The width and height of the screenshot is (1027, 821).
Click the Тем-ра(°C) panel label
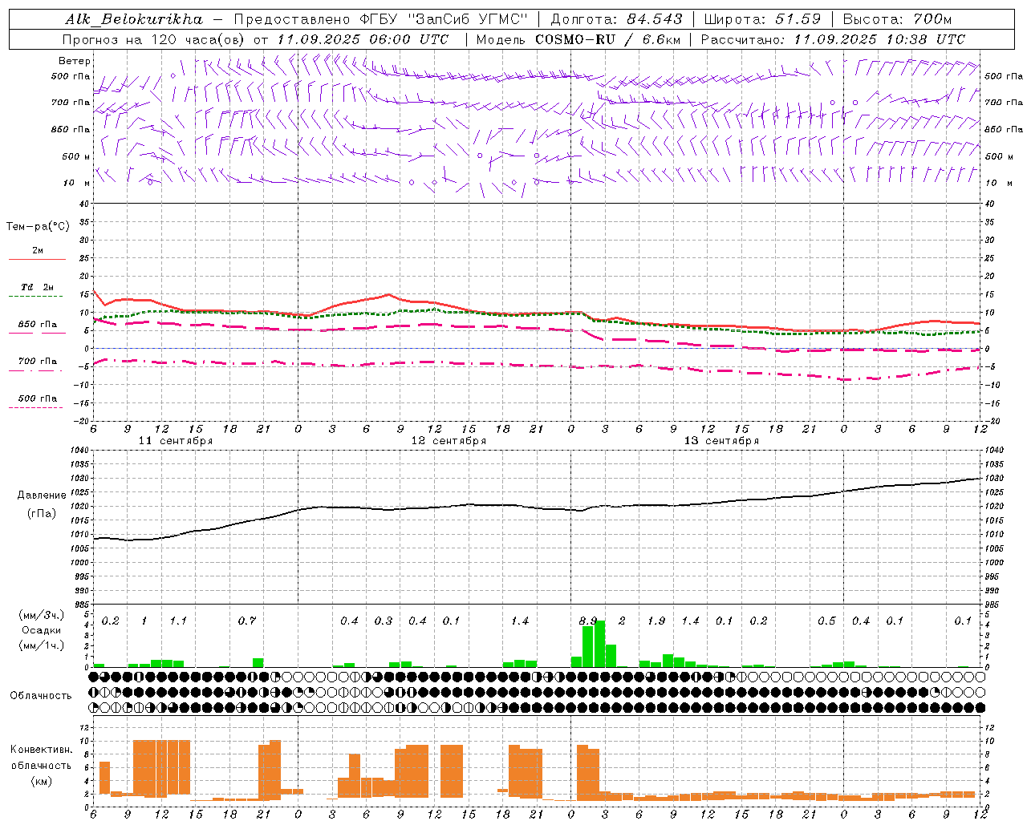(x=38, y=227)
